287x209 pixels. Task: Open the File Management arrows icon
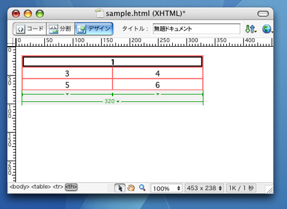[x=251, y=29]
